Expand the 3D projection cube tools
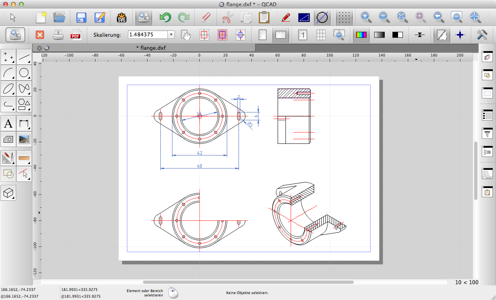The image size is (496, 300). 8,193
